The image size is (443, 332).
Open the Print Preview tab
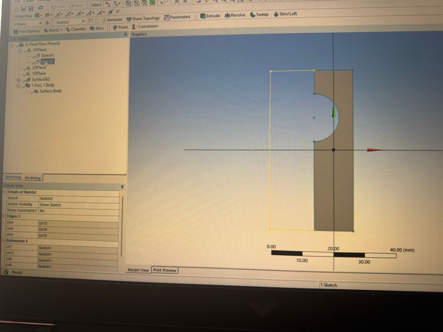(164, 270)
